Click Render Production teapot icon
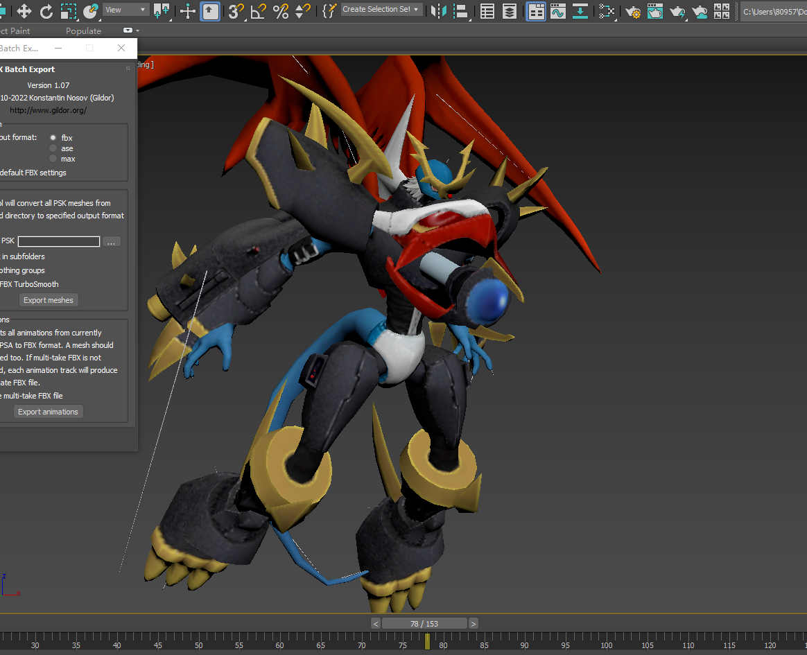Viewport: 807px width, 655px height. click(677, 11)
